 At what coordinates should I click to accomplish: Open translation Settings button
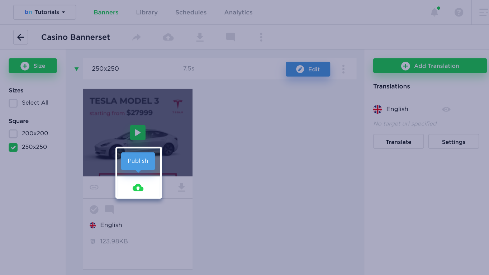[454, 142]
